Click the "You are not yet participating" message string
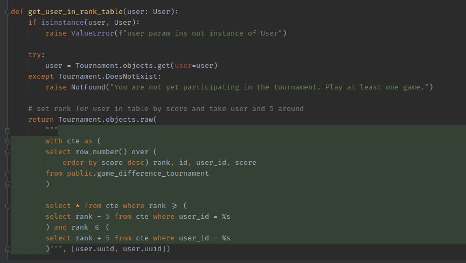This screenshot has width=466, height=263. pos(269,87)
